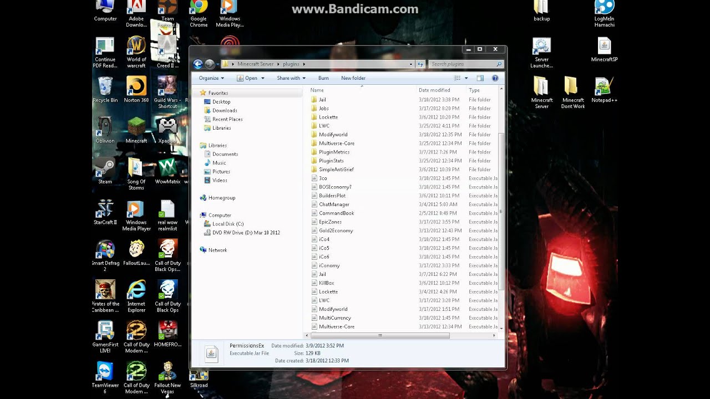Click Minecraft Server in address breadcrumb

[256, 64]
